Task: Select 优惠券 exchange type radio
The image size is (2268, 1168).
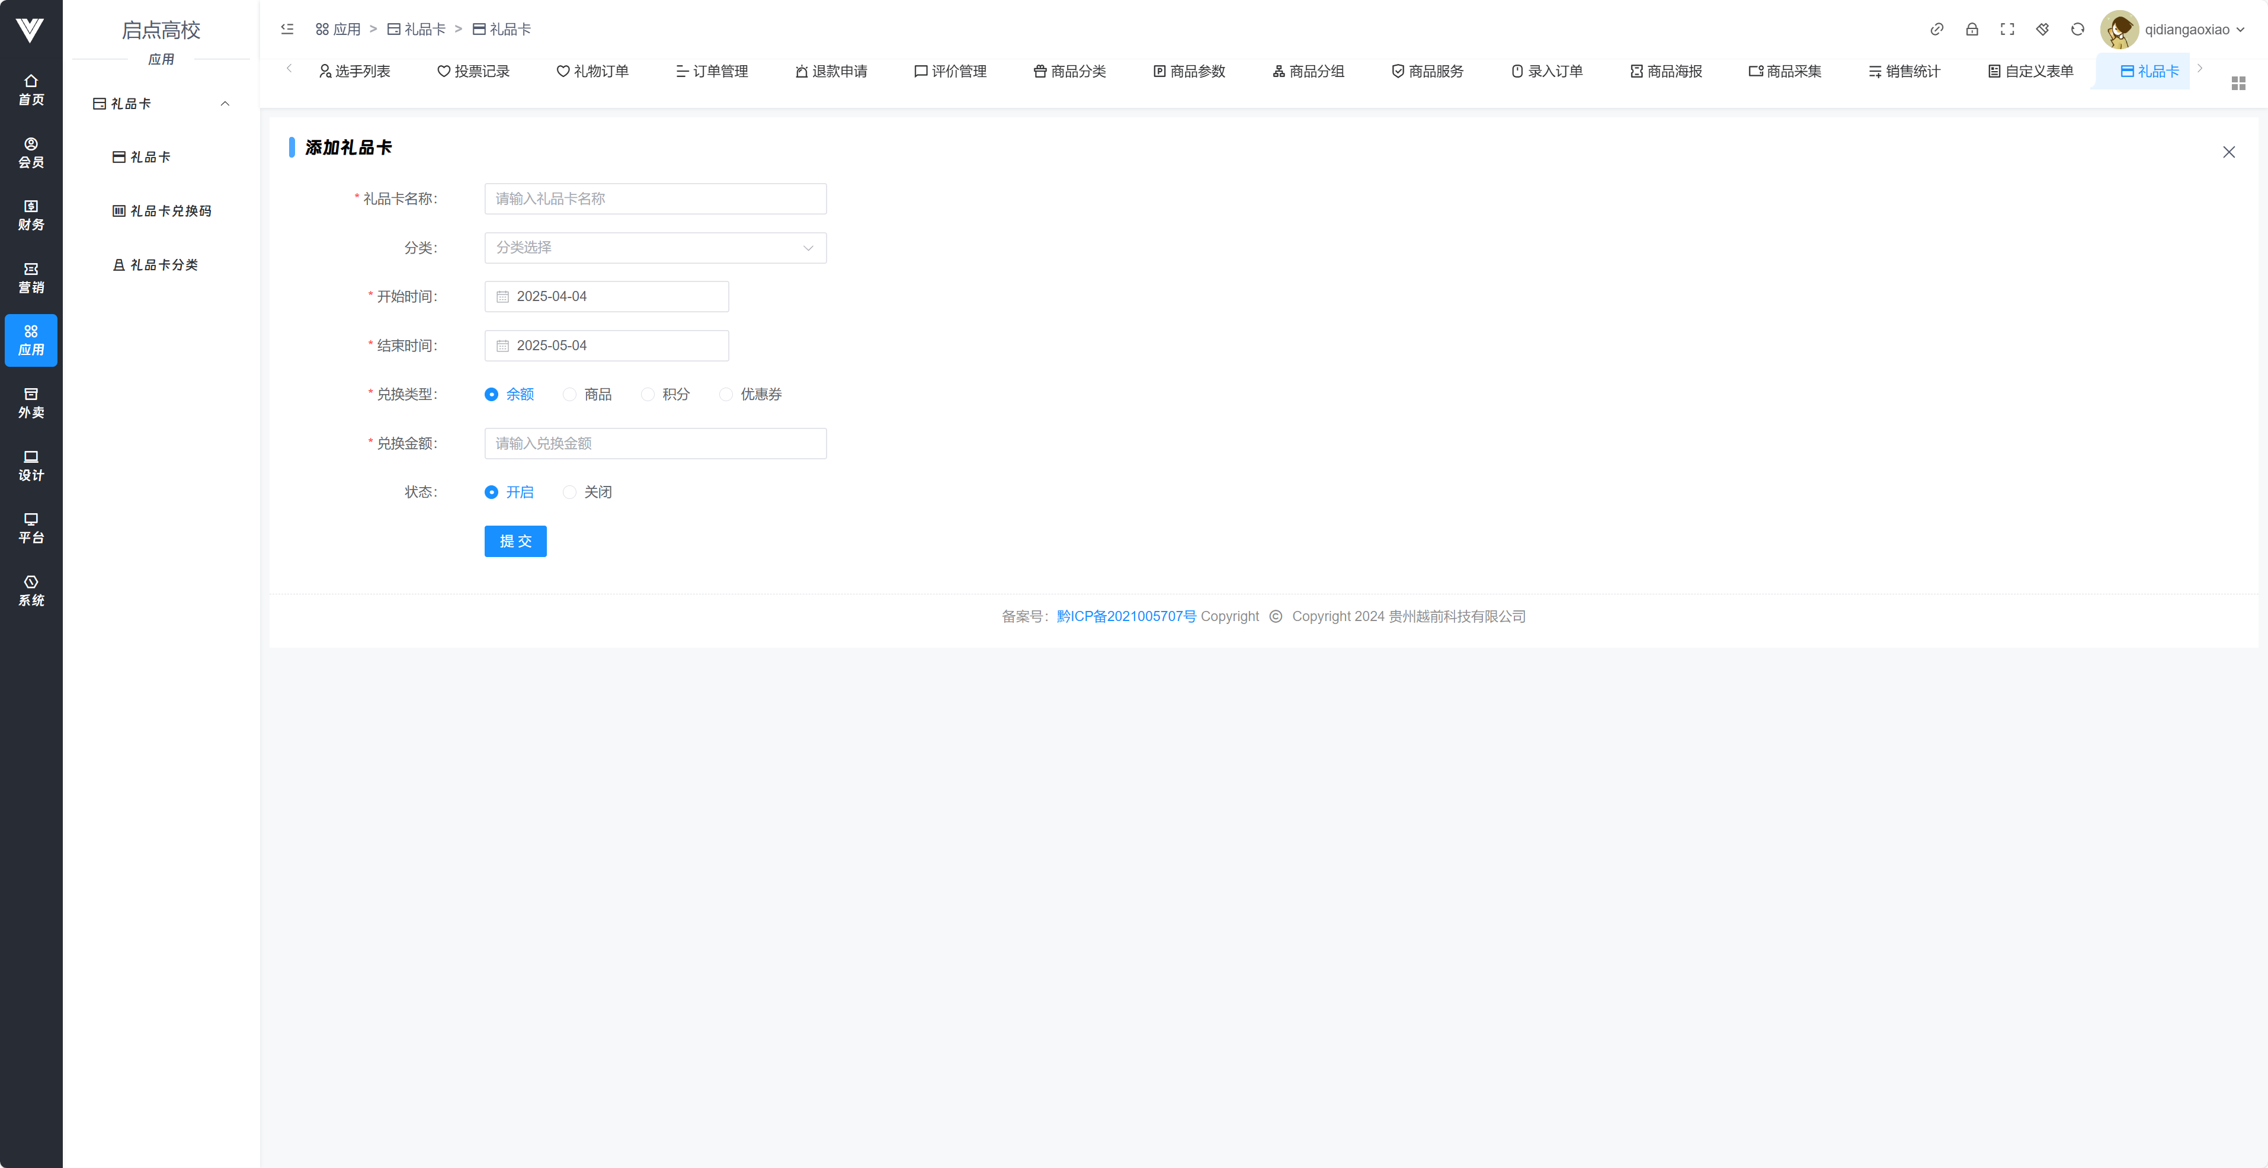Action: tap(725, 395)
